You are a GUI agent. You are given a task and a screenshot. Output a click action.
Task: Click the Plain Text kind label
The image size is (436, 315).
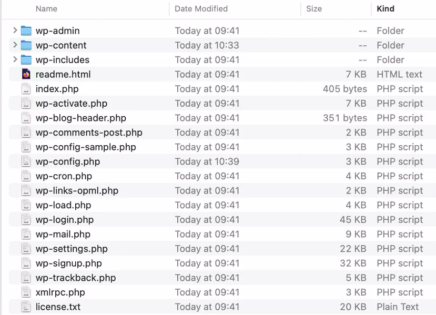click(x=398, y=307)
